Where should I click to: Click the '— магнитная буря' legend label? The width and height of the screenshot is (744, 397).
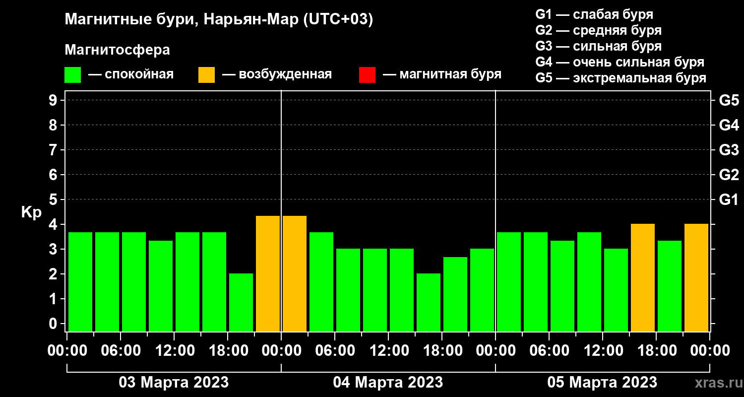point(442,74)
